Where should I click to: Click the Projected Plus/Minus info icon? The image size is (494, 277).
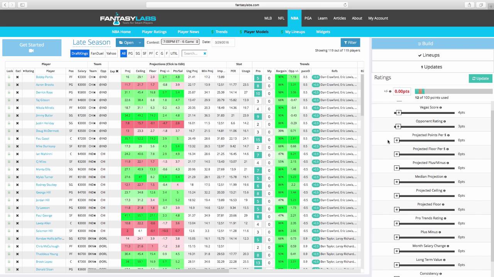[448, 163]
